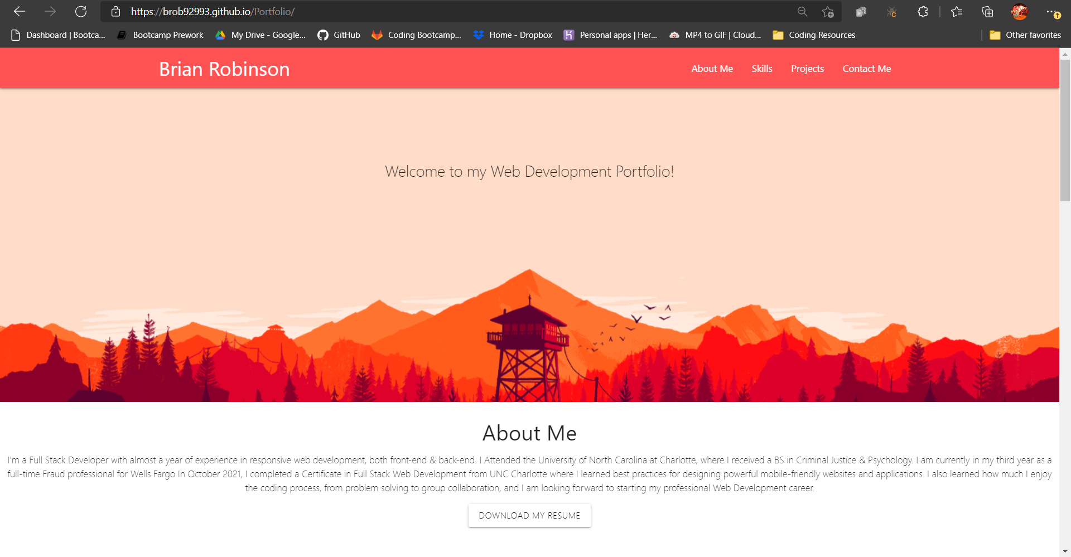Open the zoom magnifier in address bar
Viewport: 1071px width, 557px height.
click(802, 11)
